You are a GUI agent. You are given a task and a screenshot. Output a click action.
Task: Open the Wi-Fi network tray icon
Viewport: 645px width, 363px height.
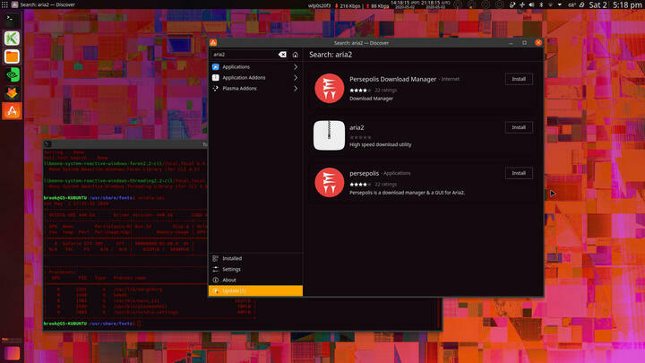pos(550,5)
